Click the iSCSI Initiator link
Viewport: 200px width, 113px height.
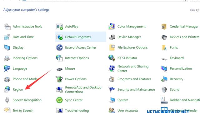pos(127,58)
